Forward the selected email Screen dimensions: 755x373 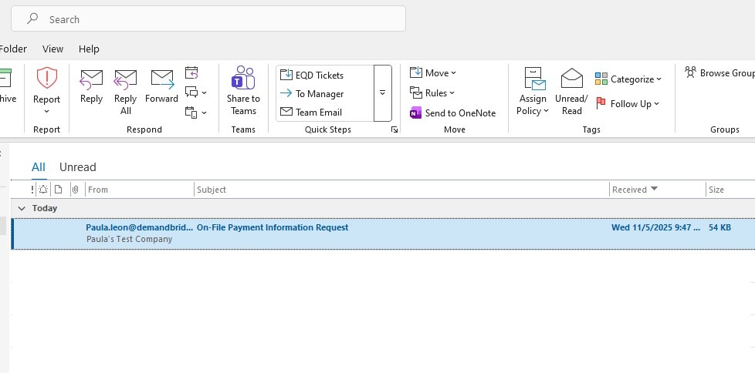(162, 86)
